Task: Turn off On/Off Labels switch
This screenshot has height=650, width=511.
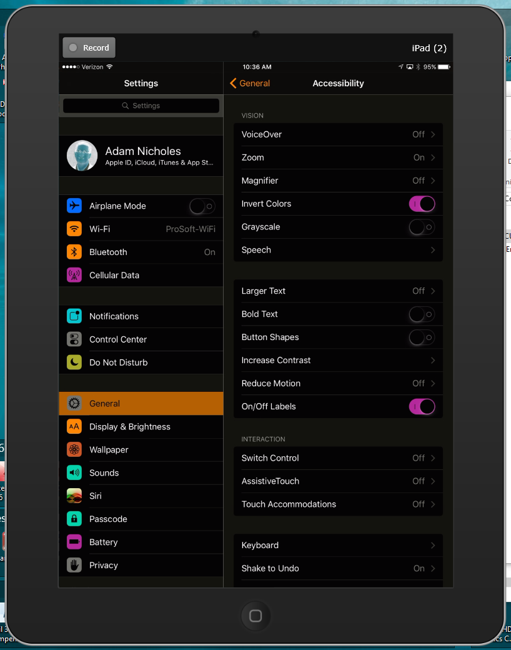Action: 422,406
